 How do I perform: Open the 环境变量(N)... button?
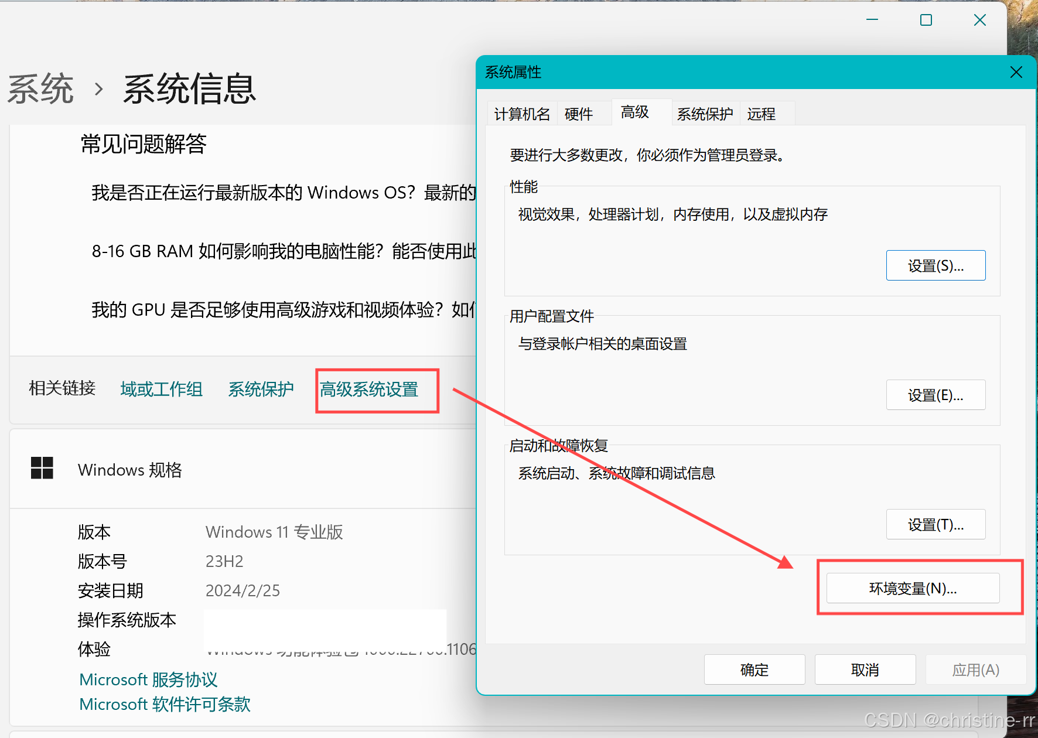[913, 588]
